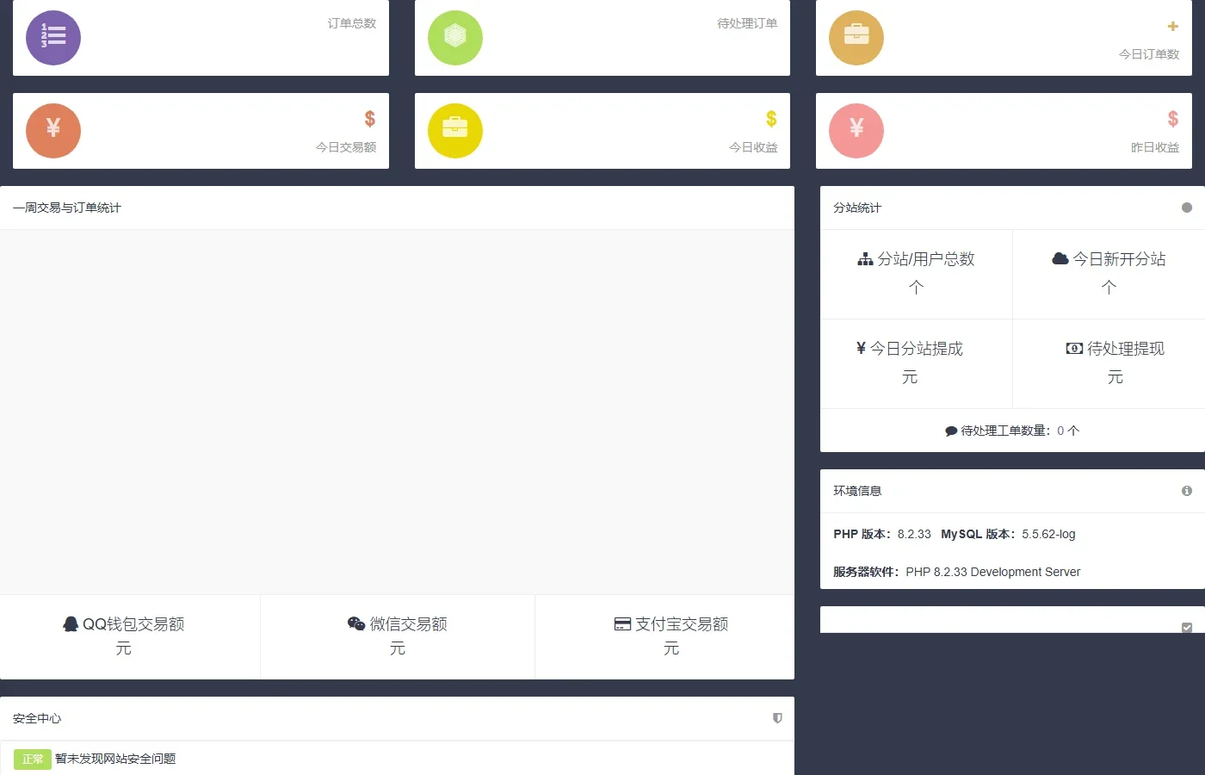
Task: Click the 订单总数 label
Action: [x=352, y=23]
